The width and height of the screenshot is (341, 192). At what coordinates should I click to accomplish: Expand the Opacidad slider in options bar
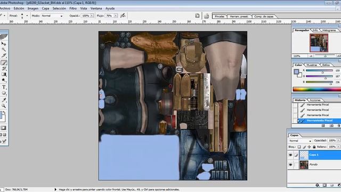[92, 15]
